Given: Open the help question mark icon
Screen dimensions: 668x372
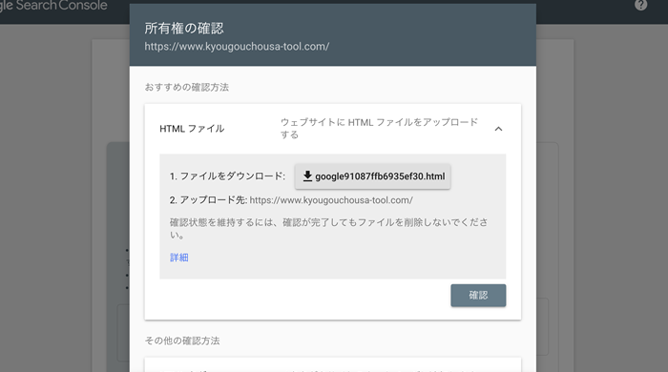Looking at the screenshot, I should pyautogui.click(x=640, y=5).
